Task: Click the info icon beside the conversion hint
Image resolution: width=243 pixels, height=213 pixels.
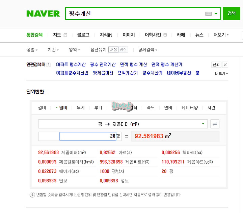Action: pyautogui.click(x=32, y=195)
